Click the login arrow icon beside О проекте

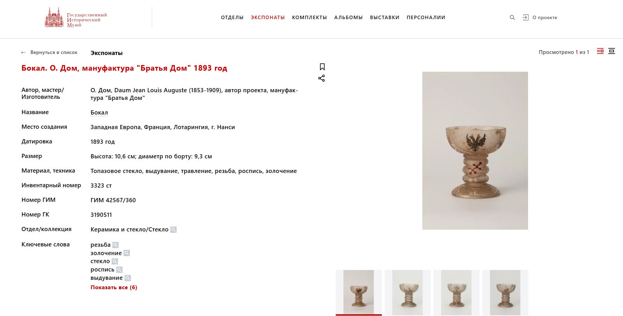pyautogui.click(x=525, y=17)
